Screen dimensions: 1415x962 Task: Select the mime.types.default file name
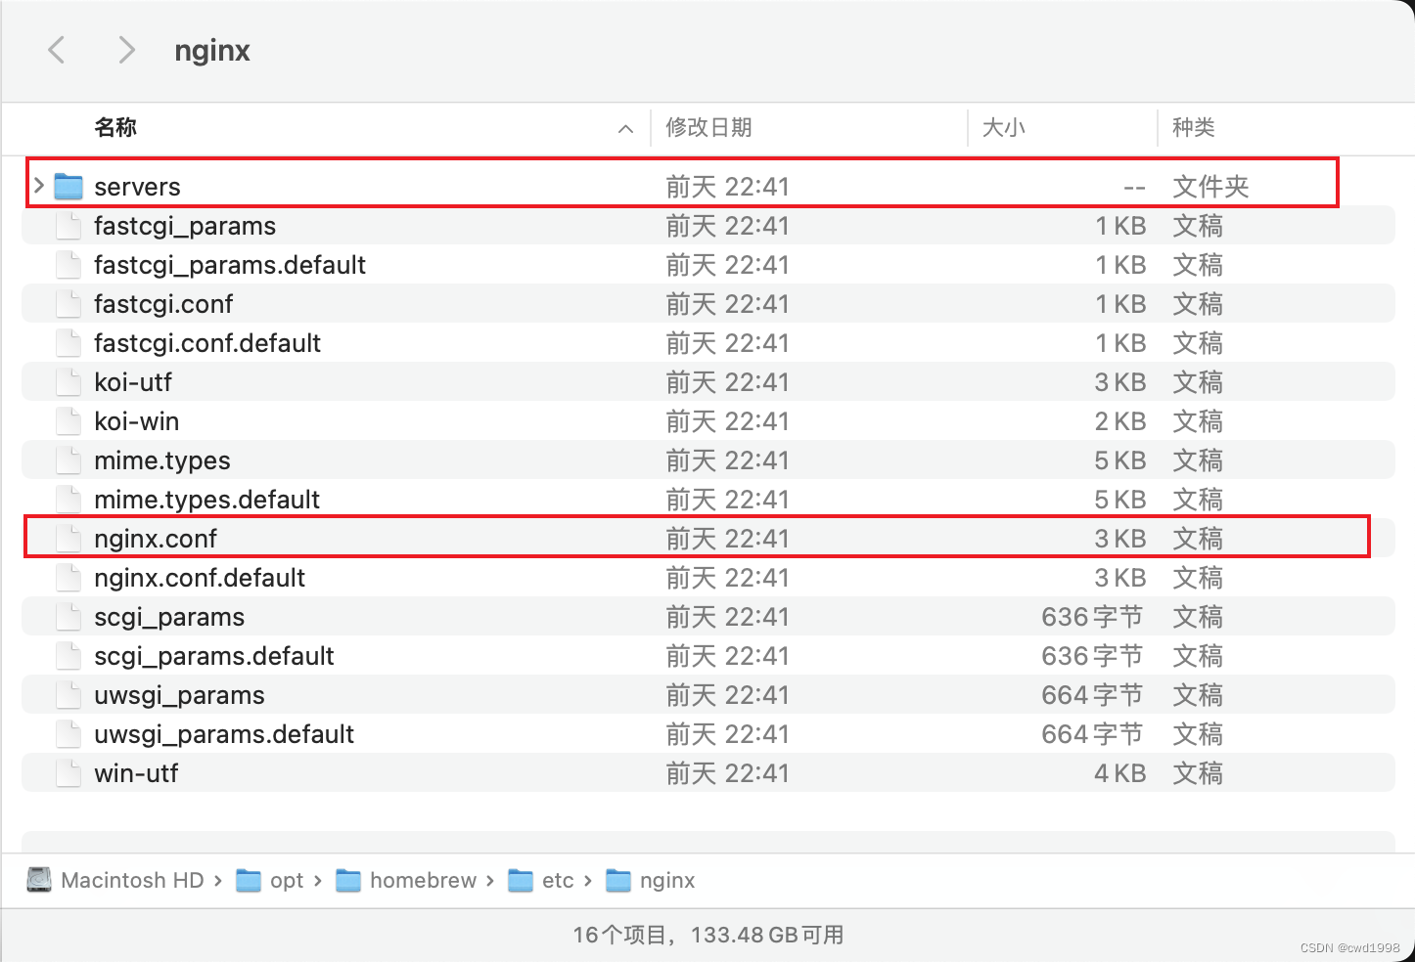coord(207,500)
